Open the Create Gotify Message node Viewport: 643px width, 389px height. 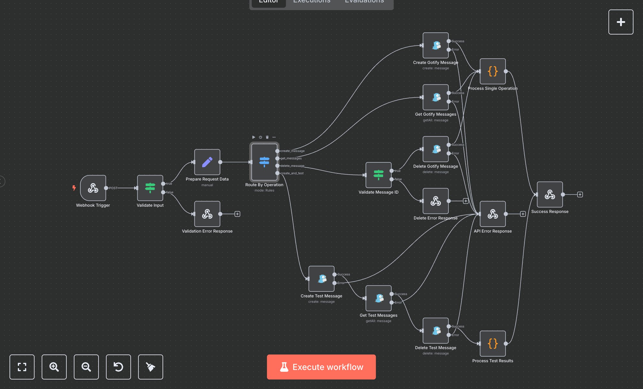pyautogui.click(x=436, y=45)
